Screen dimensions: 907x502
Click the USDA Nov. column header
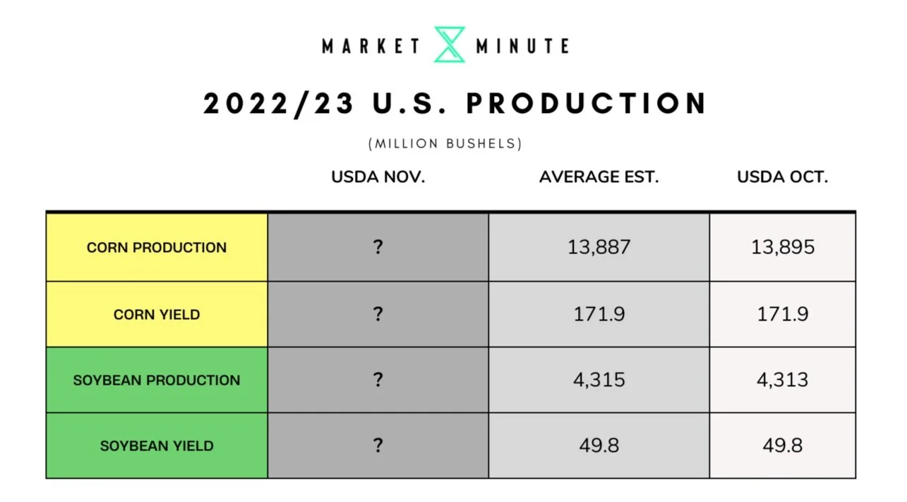pos(378,177)
